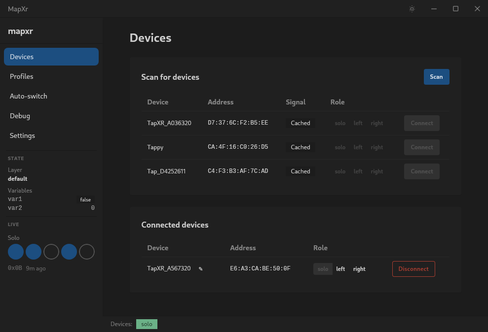The height and width of the screenshot is (332, 488).
Task: Select the var1 variable showing false
Action: click(x=15, y=199)
